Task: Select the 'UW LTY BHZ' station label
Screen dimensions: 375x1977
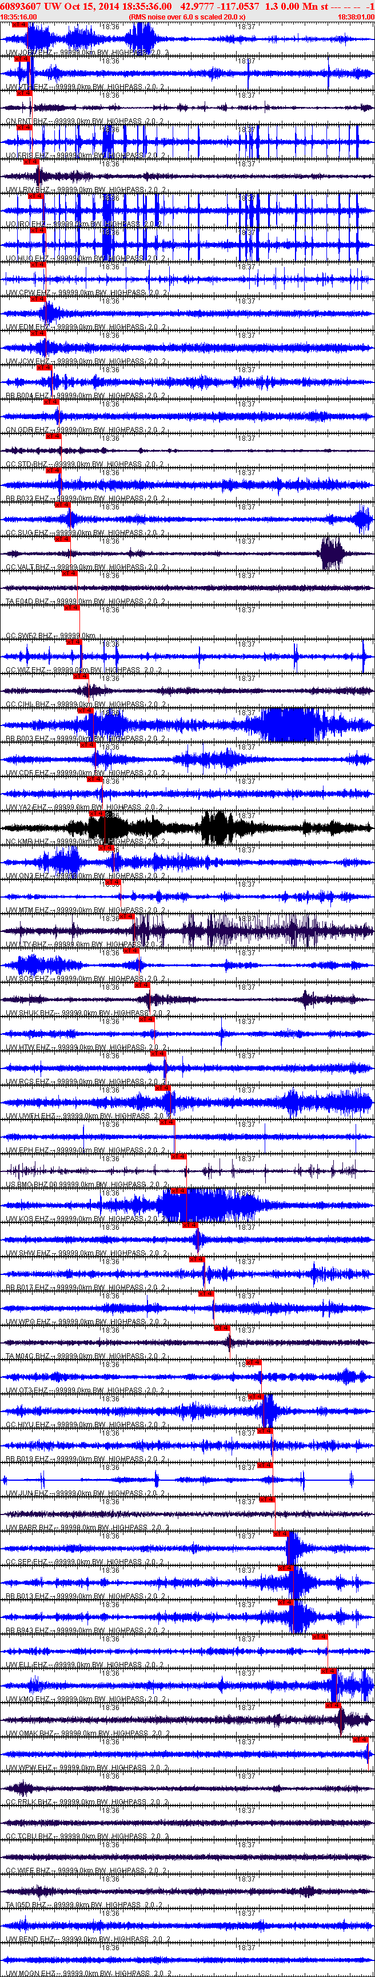Action: pyautogui.click(x=27, y=944)
